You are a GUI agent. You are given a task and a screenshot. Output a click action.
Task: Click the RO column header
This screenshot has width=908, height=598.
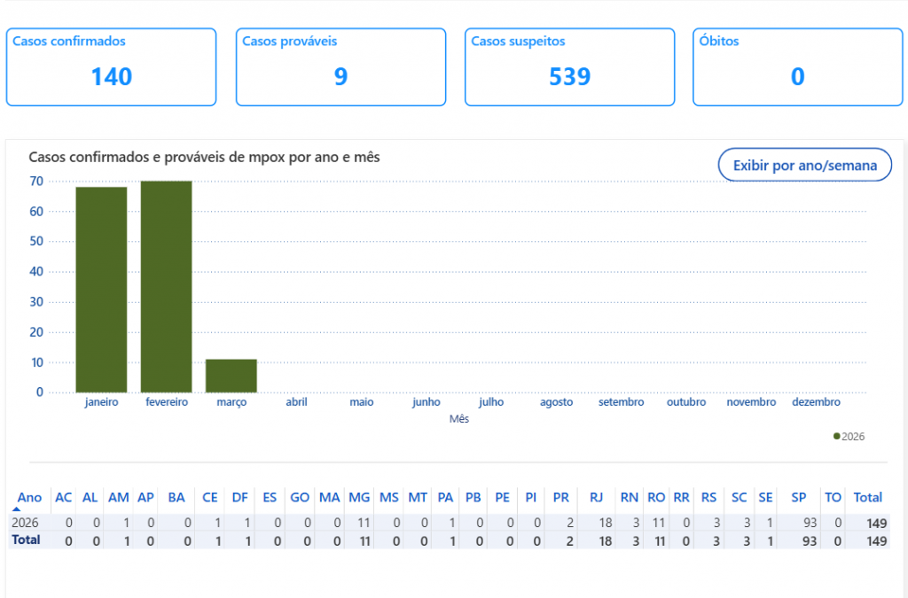tap(656, 498)
